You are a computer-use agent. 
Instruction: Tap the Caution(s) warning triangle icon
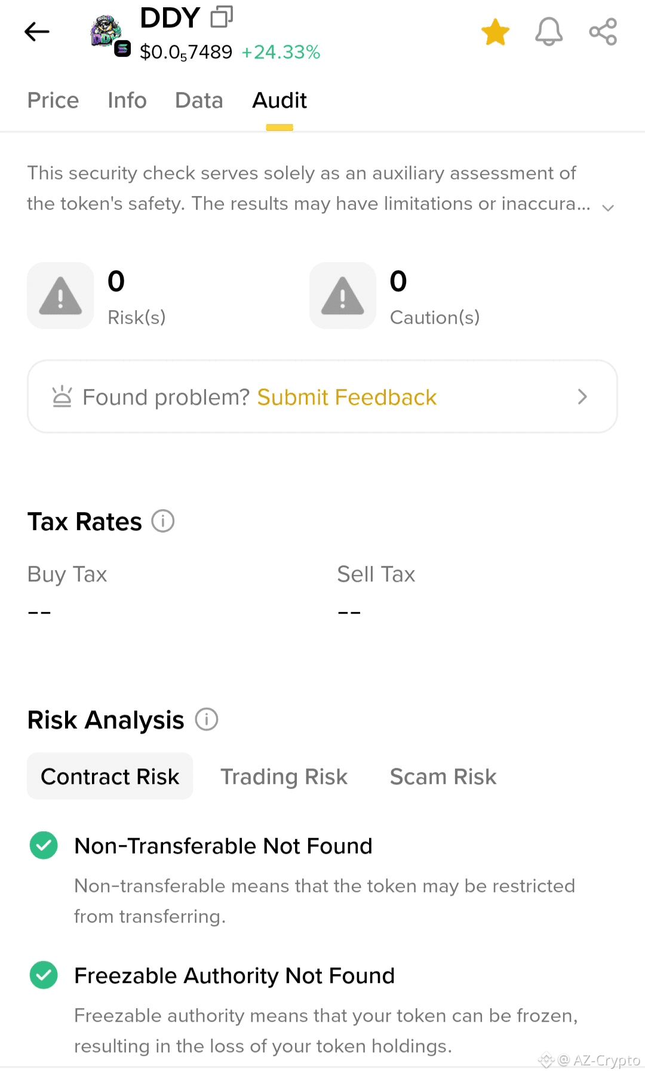coord(343,296)
